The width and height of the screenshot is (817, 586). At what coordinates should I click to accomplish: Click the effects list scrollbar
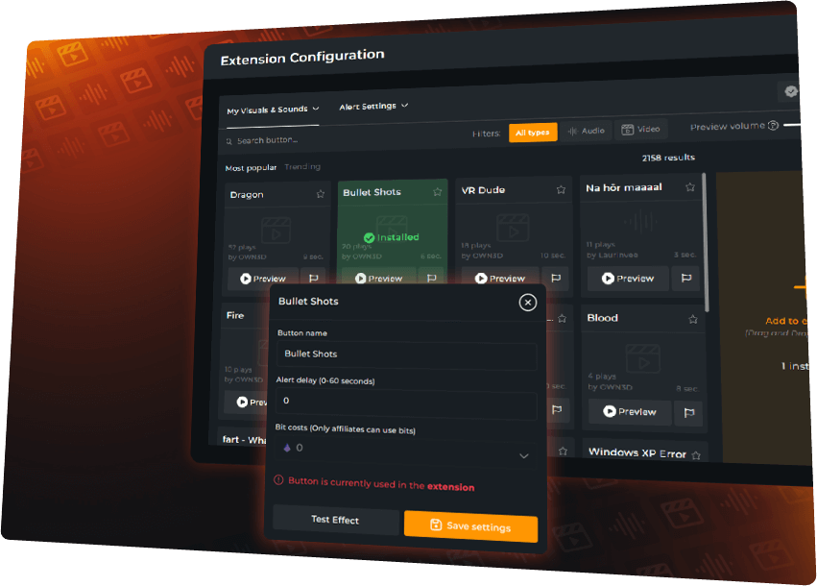(x=705, y=242)
